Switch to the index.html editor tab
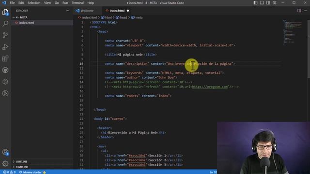Viewport: 310px width, 174px height. pyautogui.click(x=117, y=11)
